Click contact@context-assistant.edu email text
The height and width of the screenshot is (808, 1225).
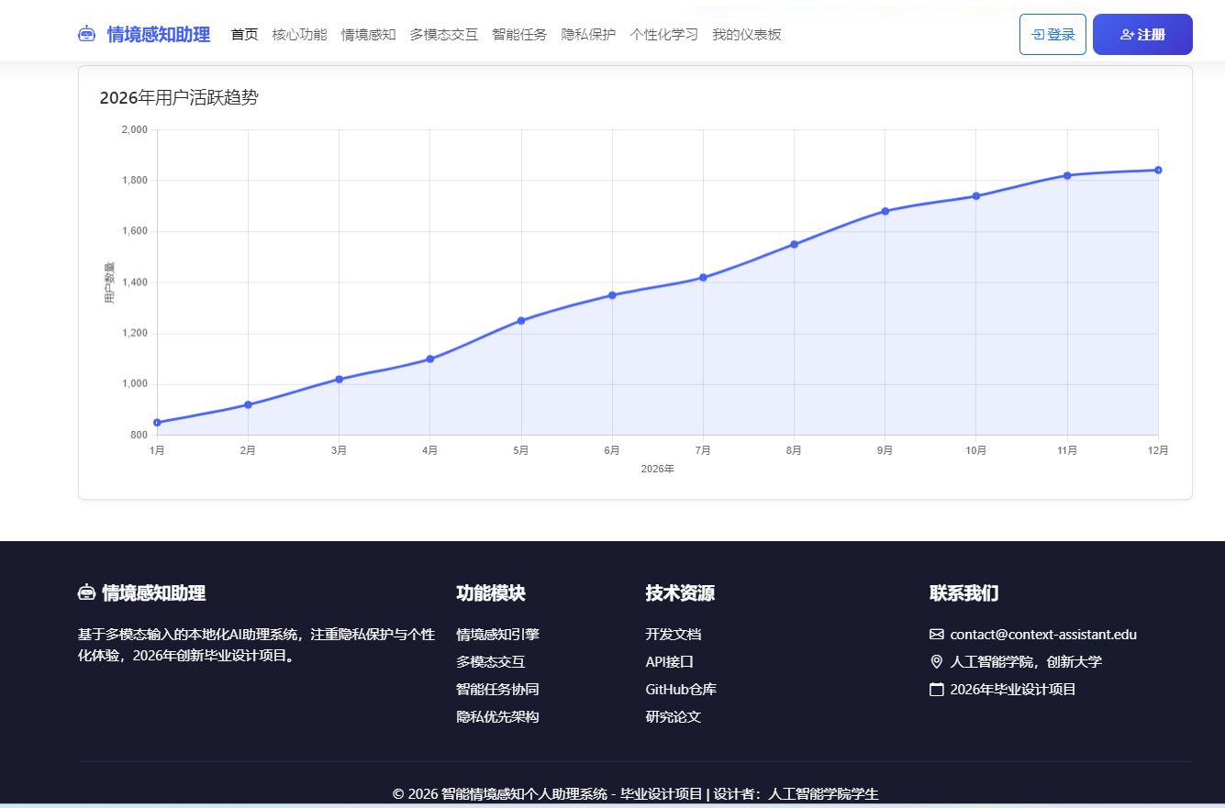(1043, 634)
